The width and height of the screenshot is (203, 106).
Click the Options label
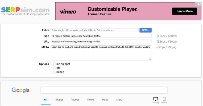[44, 64]
